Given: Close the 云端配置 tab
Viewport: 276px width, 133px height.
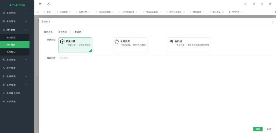Looking at the screenshot, I should click(70, 12).
